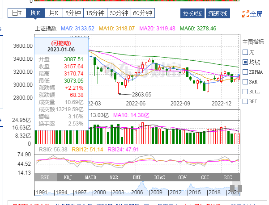Toggle the 均线 moving average checkbox
Screen dimensions: 269x205
click(245, 62)
